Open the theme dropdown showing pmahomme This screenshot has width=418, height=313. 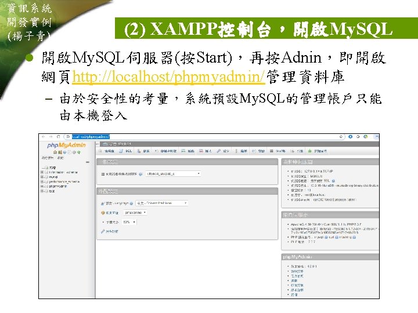(135, 213)
